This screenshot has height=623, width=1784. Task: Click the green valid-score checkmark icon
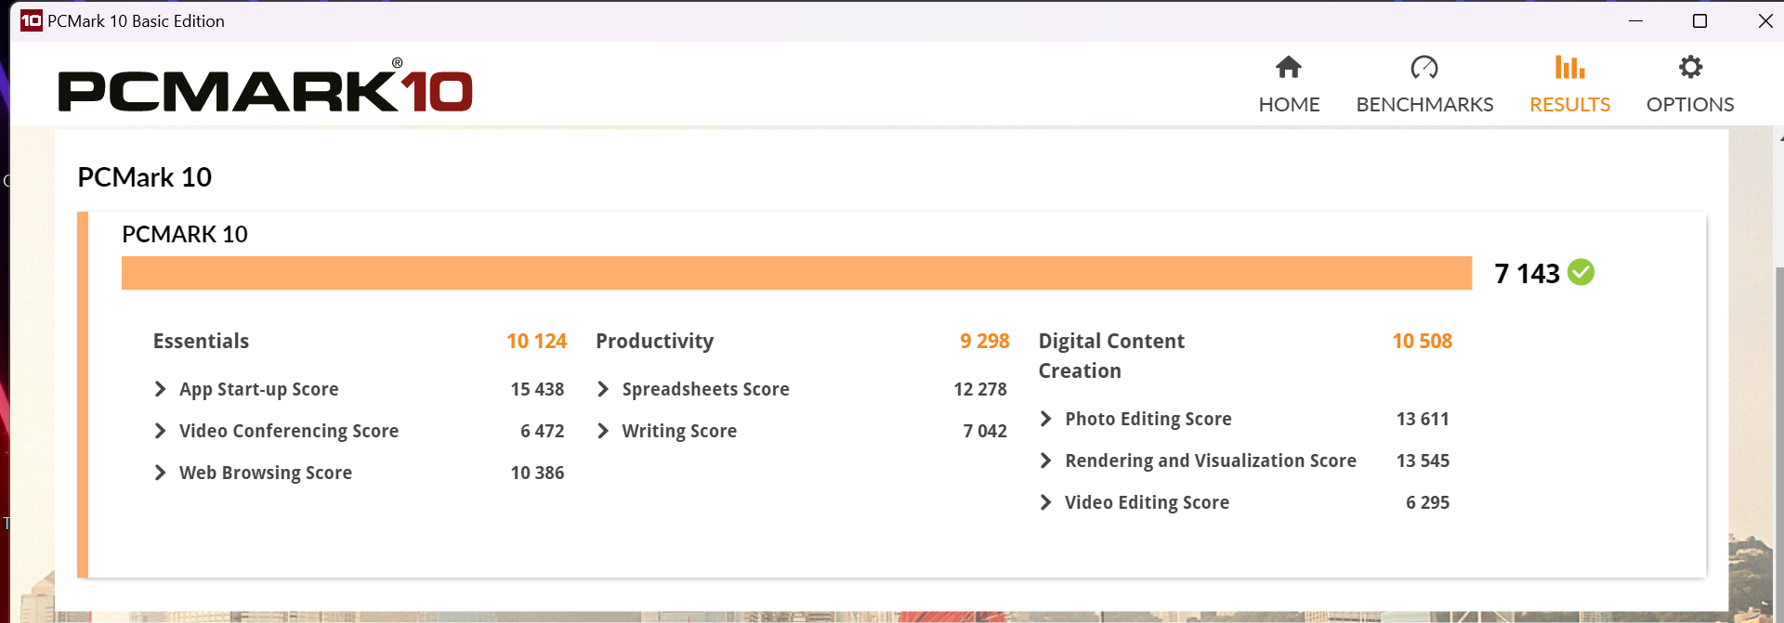pyautogui.click(x=1581, y=272)
